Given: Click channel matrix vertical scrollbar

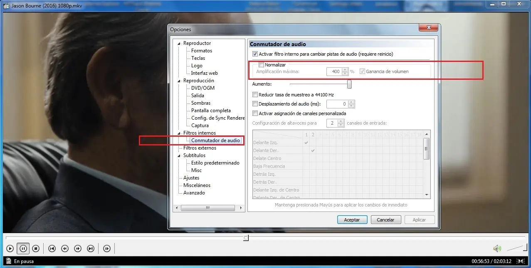Looking at the screenshot, I should point(427,164).
